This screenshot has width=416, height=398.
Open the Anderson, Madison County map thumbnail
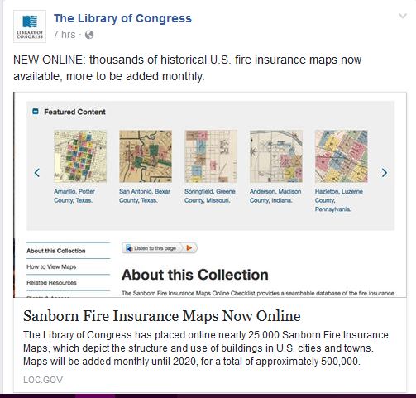click(276, 156)
